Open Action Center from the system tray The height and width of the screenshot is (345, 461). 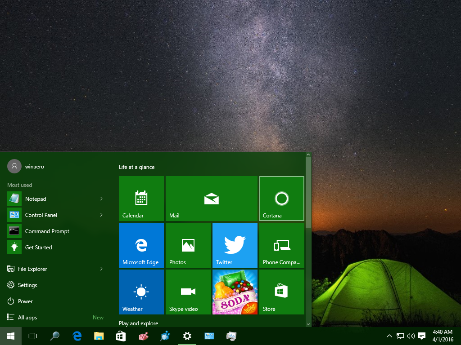[421, 336]
